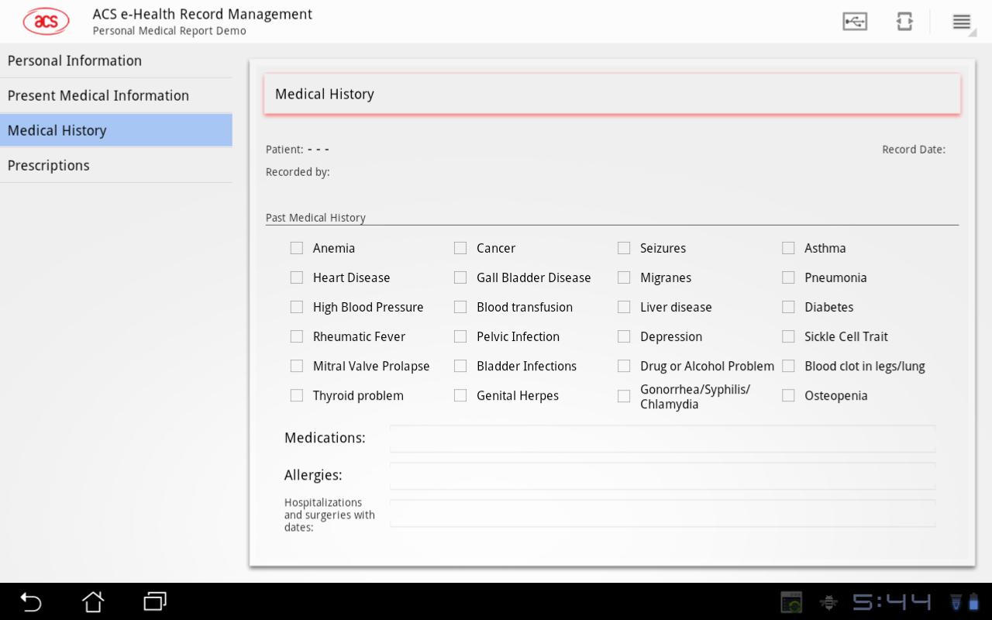Screen dimensions: 992x620
Task: Open the system clock showing 5:44
Action: (x=891, y=602)
